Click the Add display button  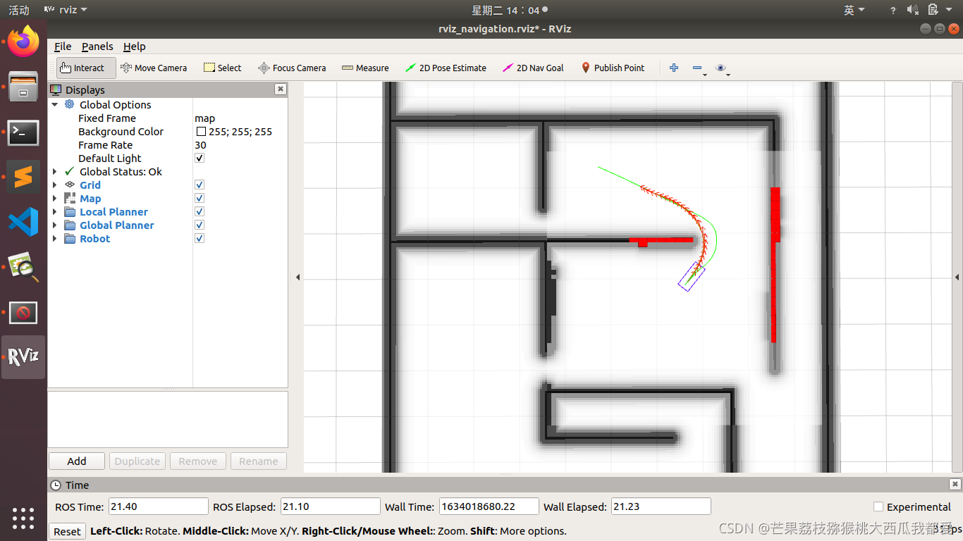[76, 461]
